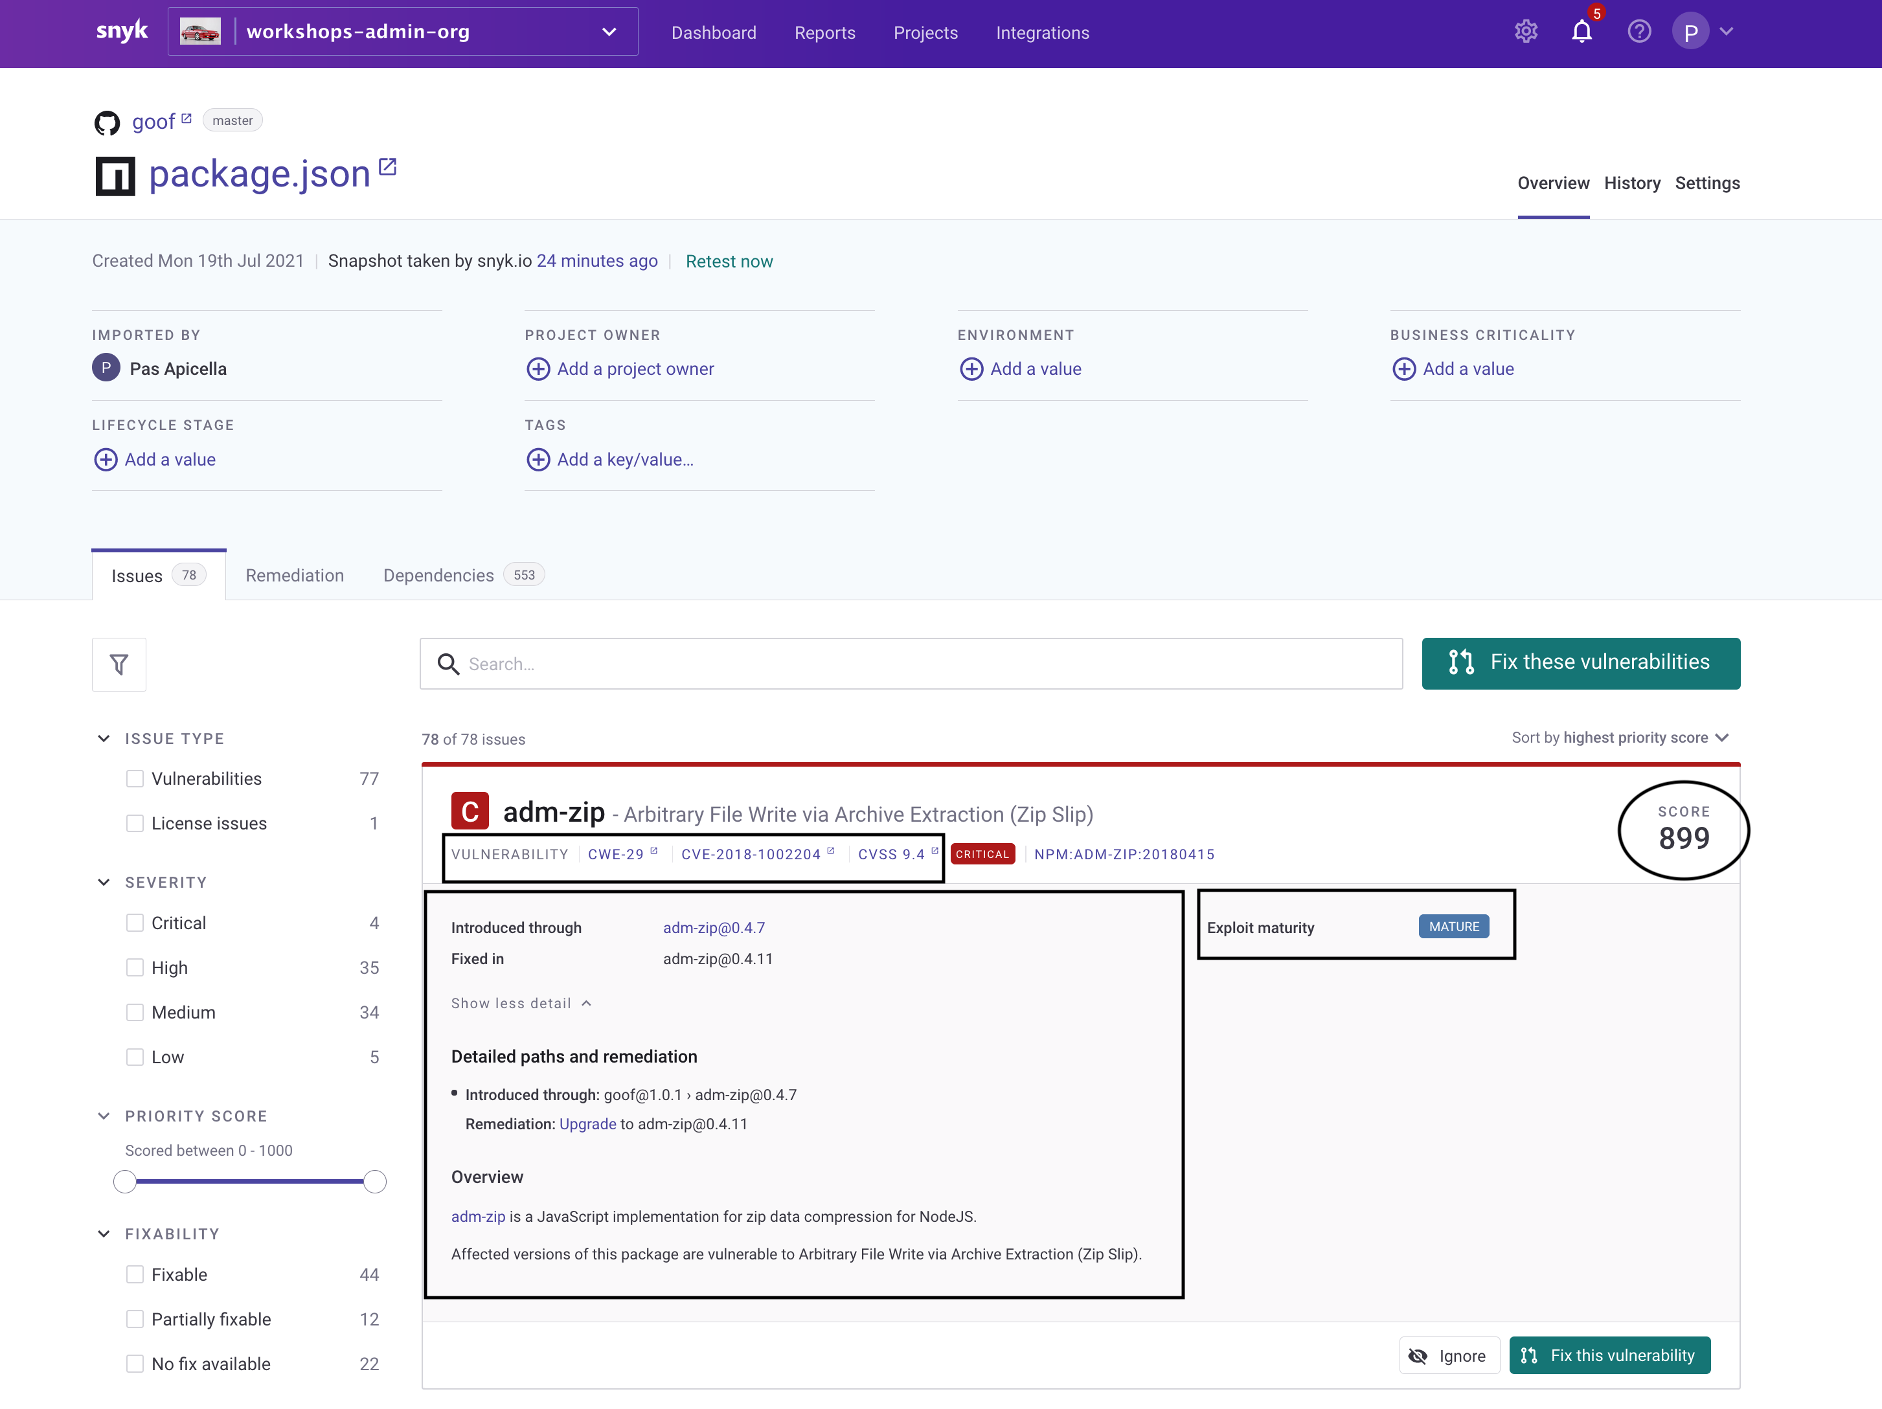The image size is (1882, 1409).
Task: Collapse the Fixability filter section
Action: [x=104, y=1234]
